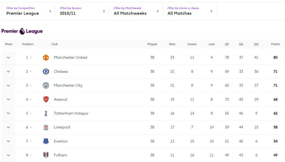Image resolution: width=285 pixels, height=162 pixels.
Task: Open the Filter by Competition dropdown
Action: coord(28,11)
